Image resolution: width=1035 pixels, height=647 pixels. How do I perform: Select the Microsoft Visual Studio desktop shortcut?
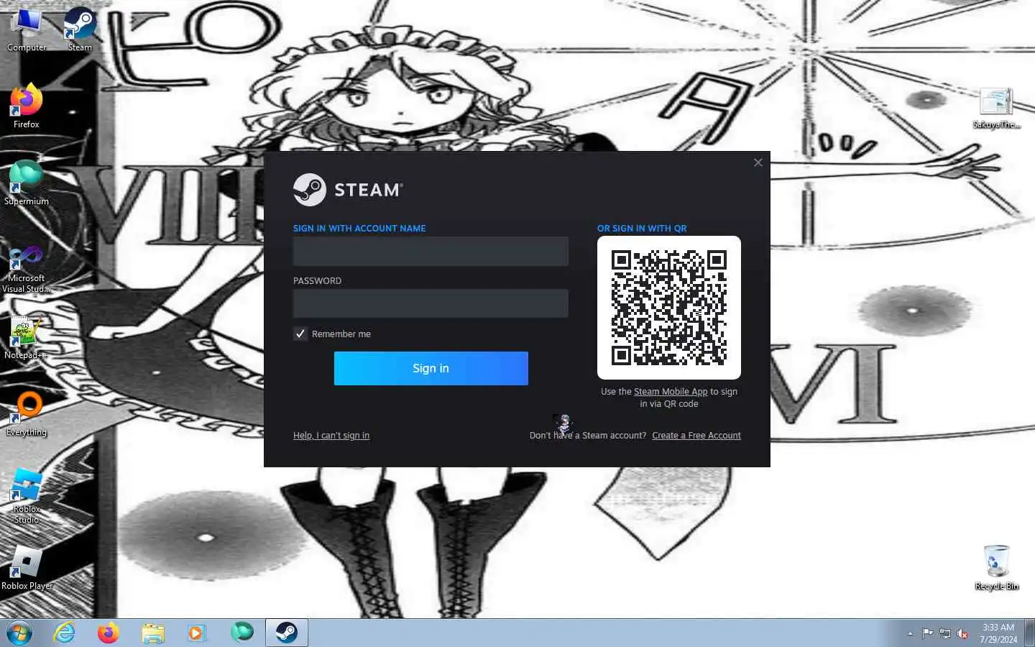(x=27, y=269)
